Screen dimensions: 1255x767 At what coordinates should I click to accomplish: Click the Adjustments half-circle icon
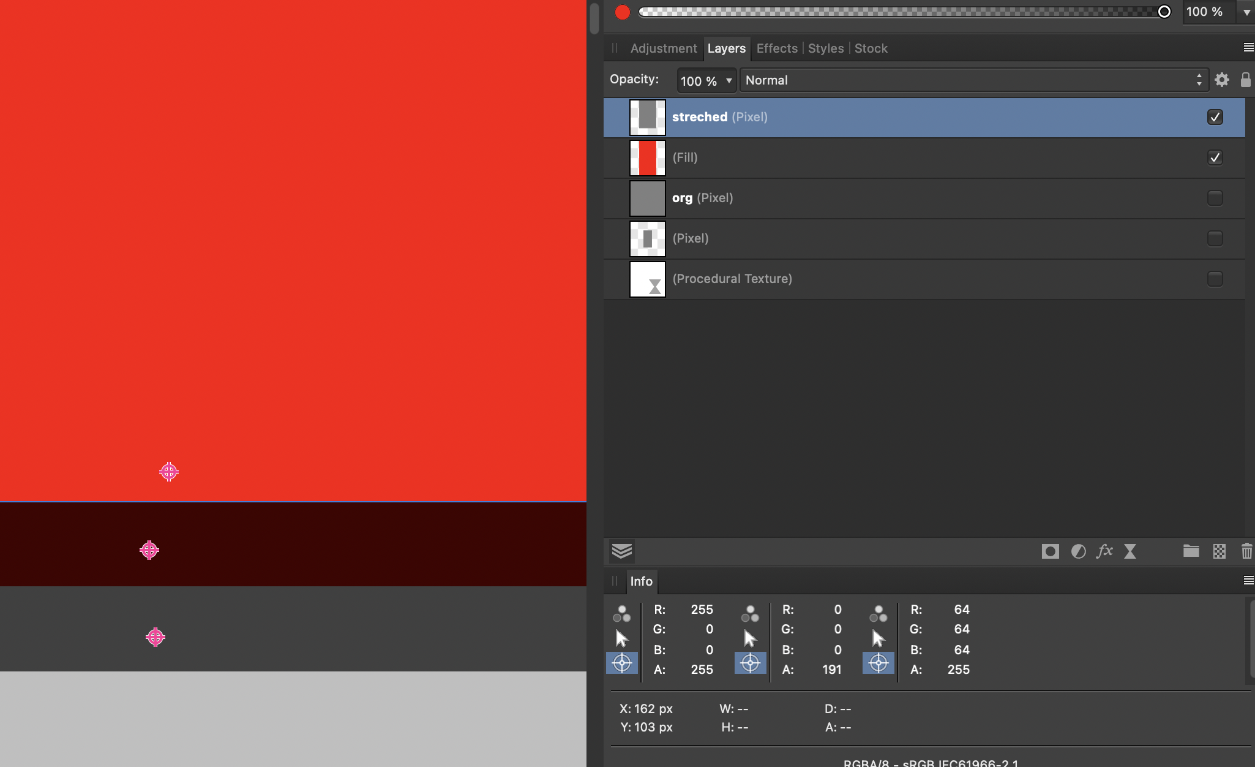coord(1078,551)
